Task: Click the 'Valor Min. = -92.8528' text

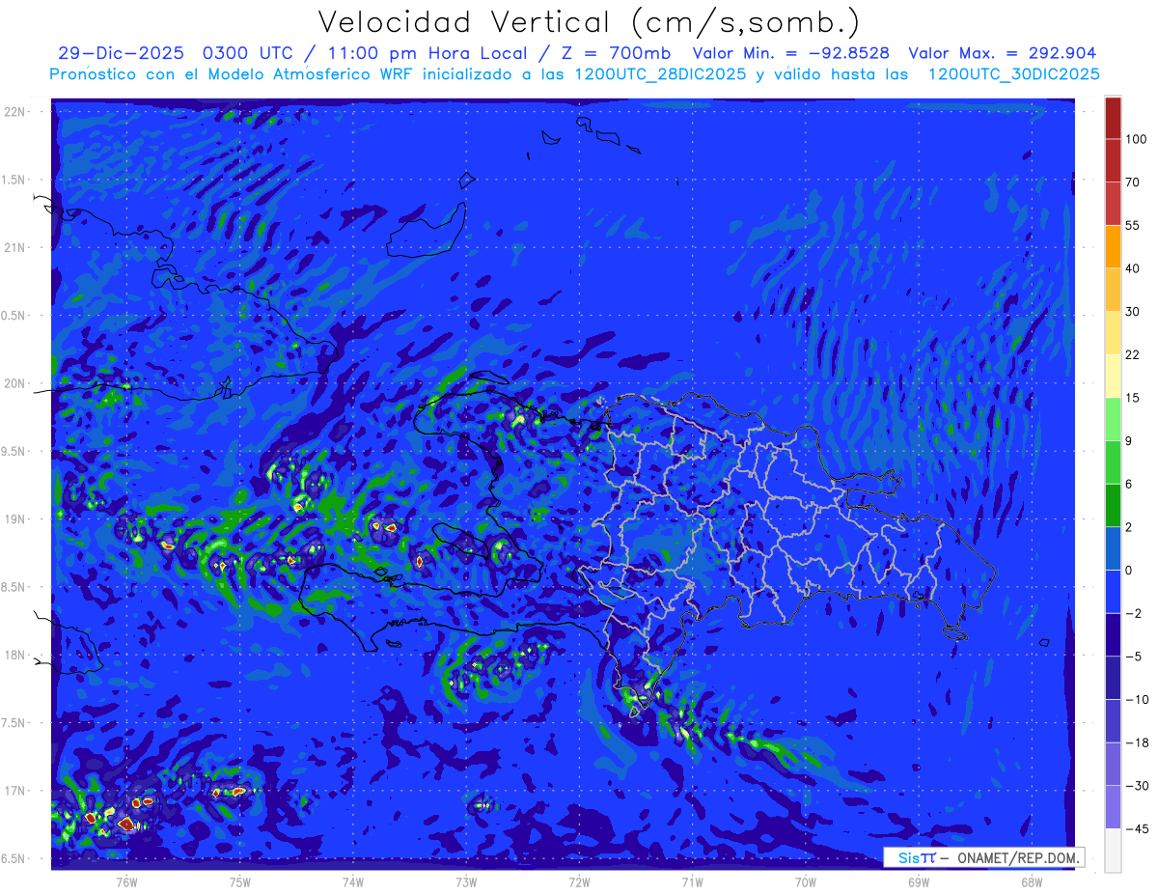Action: [790, 53]
